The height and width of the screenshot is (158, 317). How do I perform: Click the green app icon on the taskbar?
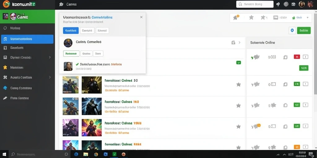point(115,154)
